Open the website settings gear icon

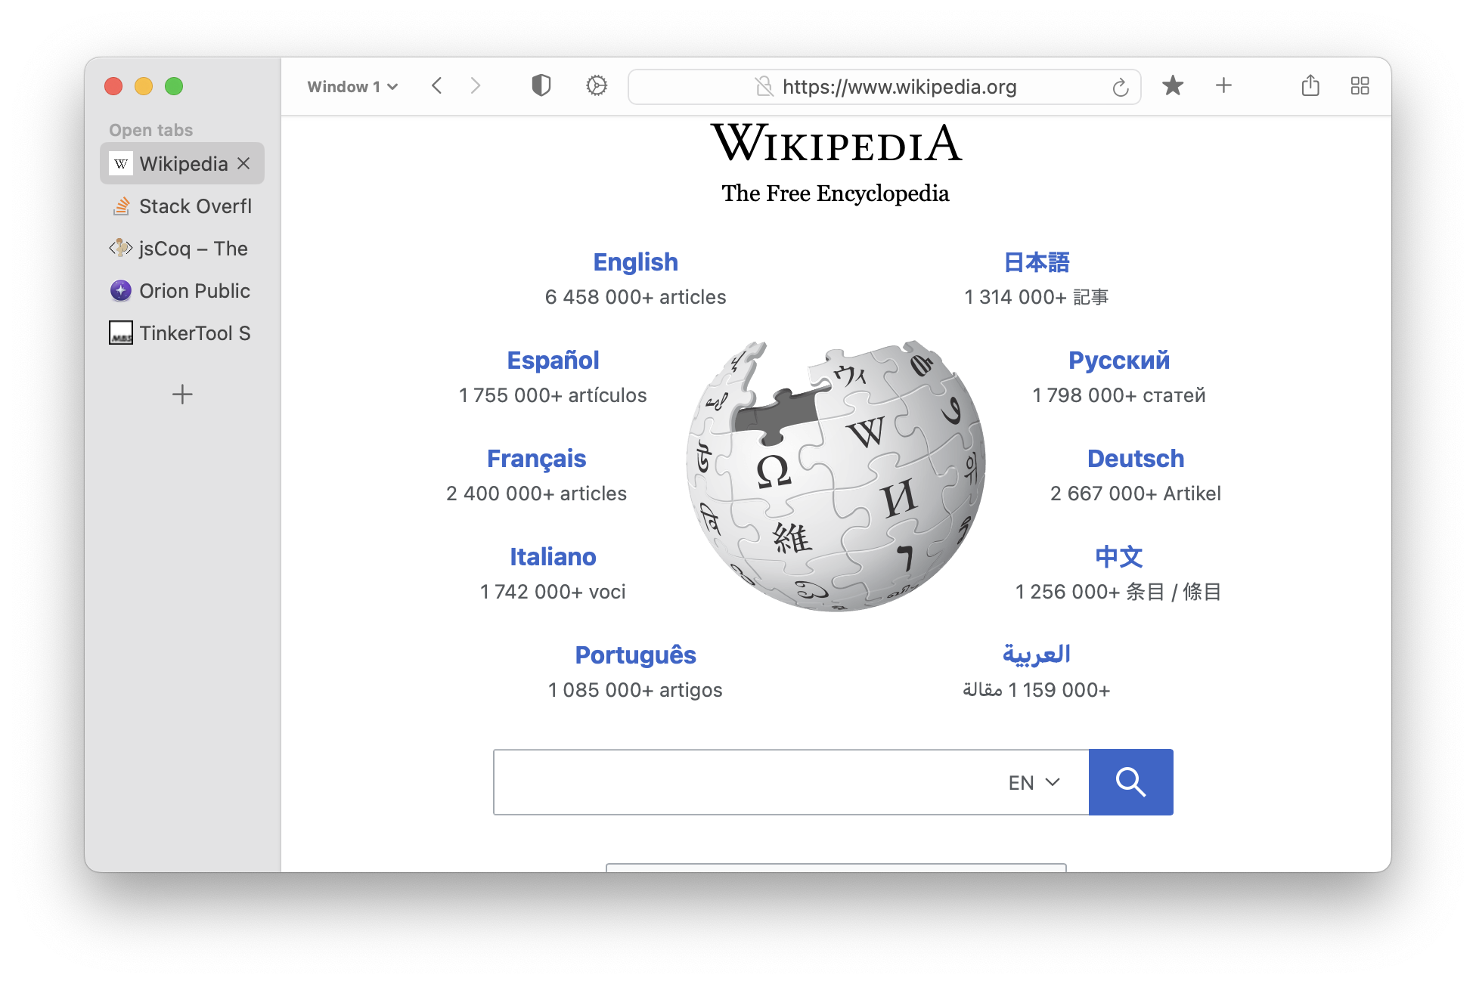(x=597, y=86)
